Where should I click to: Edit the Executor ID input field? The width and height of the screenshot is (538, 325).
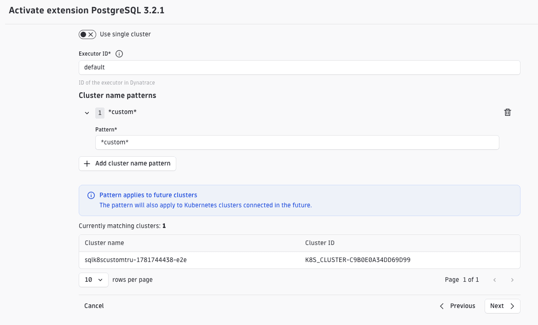point(299,68)
